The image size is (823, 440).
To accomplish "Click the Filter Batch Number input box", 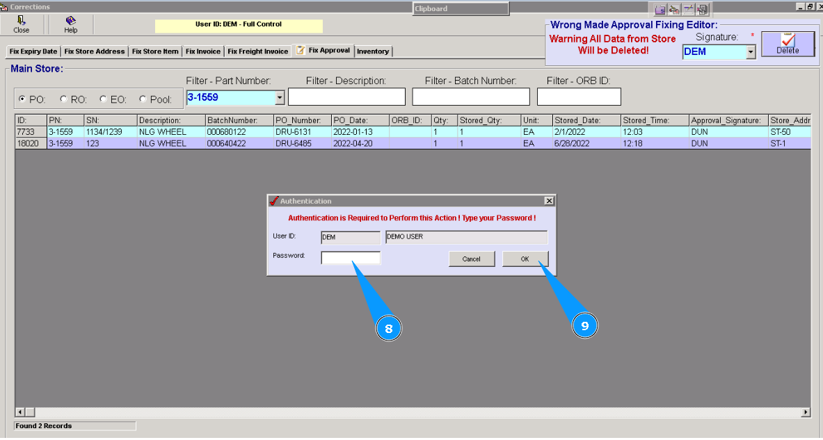I will pyautogui.click(x=471, y=97).
